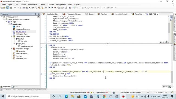Image resolution: width=176 pixels, height=99 pixels.
Task: Select Менеджер библиотек in tree
Action: (x=23, y=29)
